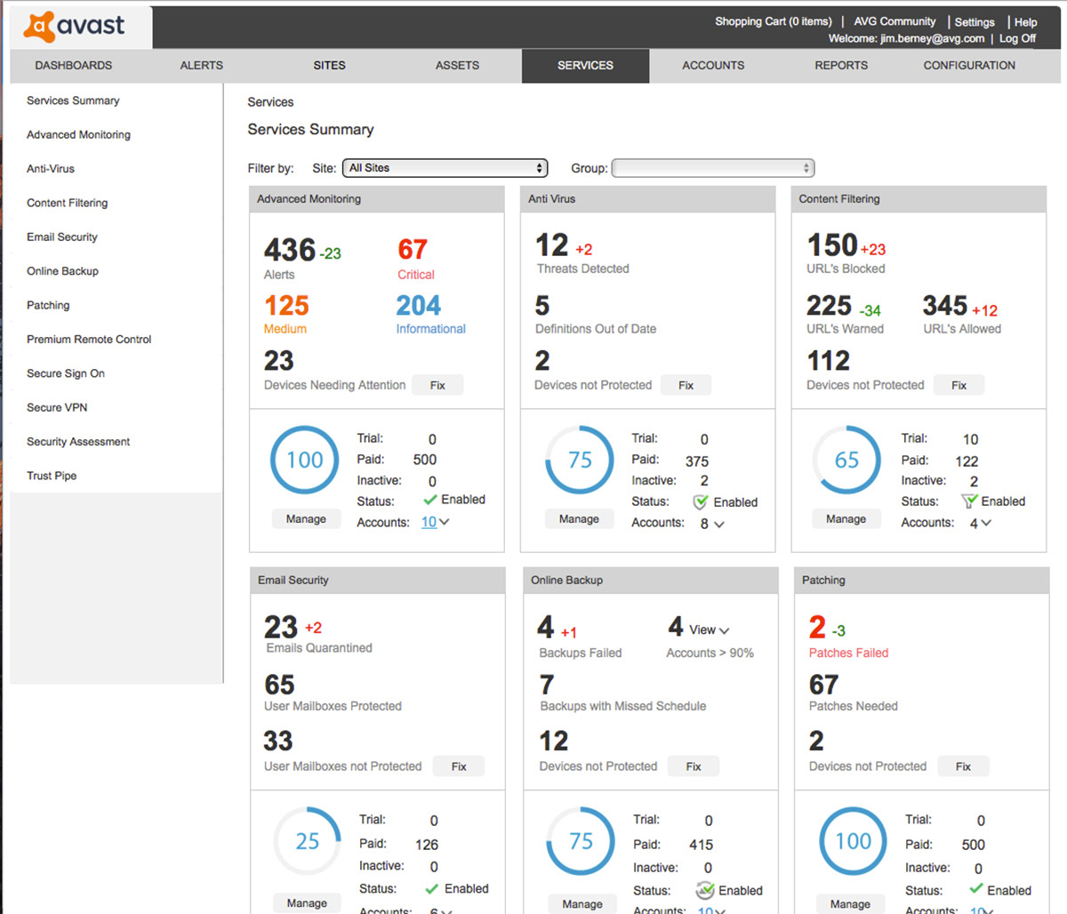Click Log Off link
1067x914 pixels.
(x=1017, y=38)
